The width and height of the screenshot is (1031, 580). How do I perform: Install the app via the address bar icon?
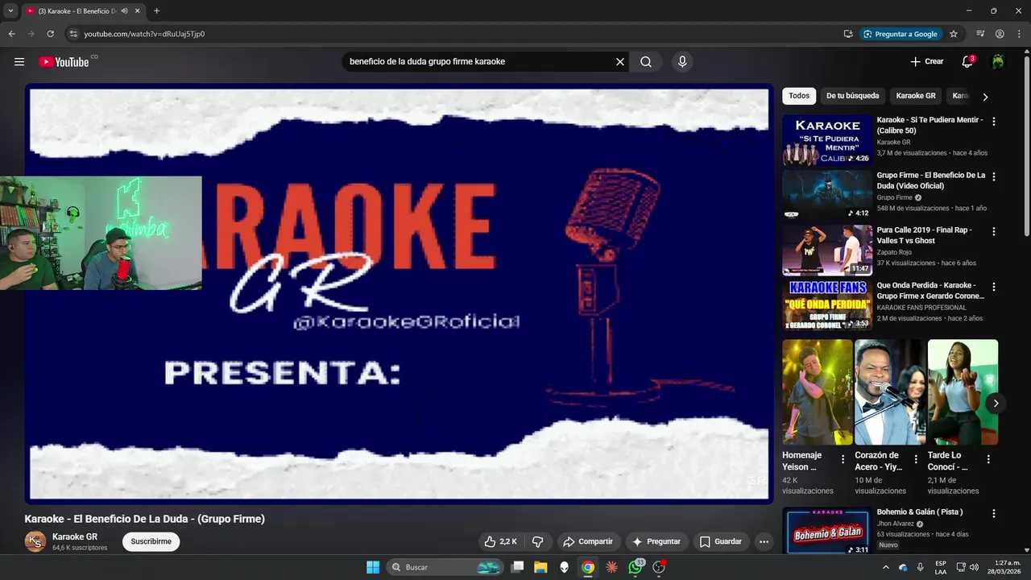pyautogui.click(x=848, y=34)
